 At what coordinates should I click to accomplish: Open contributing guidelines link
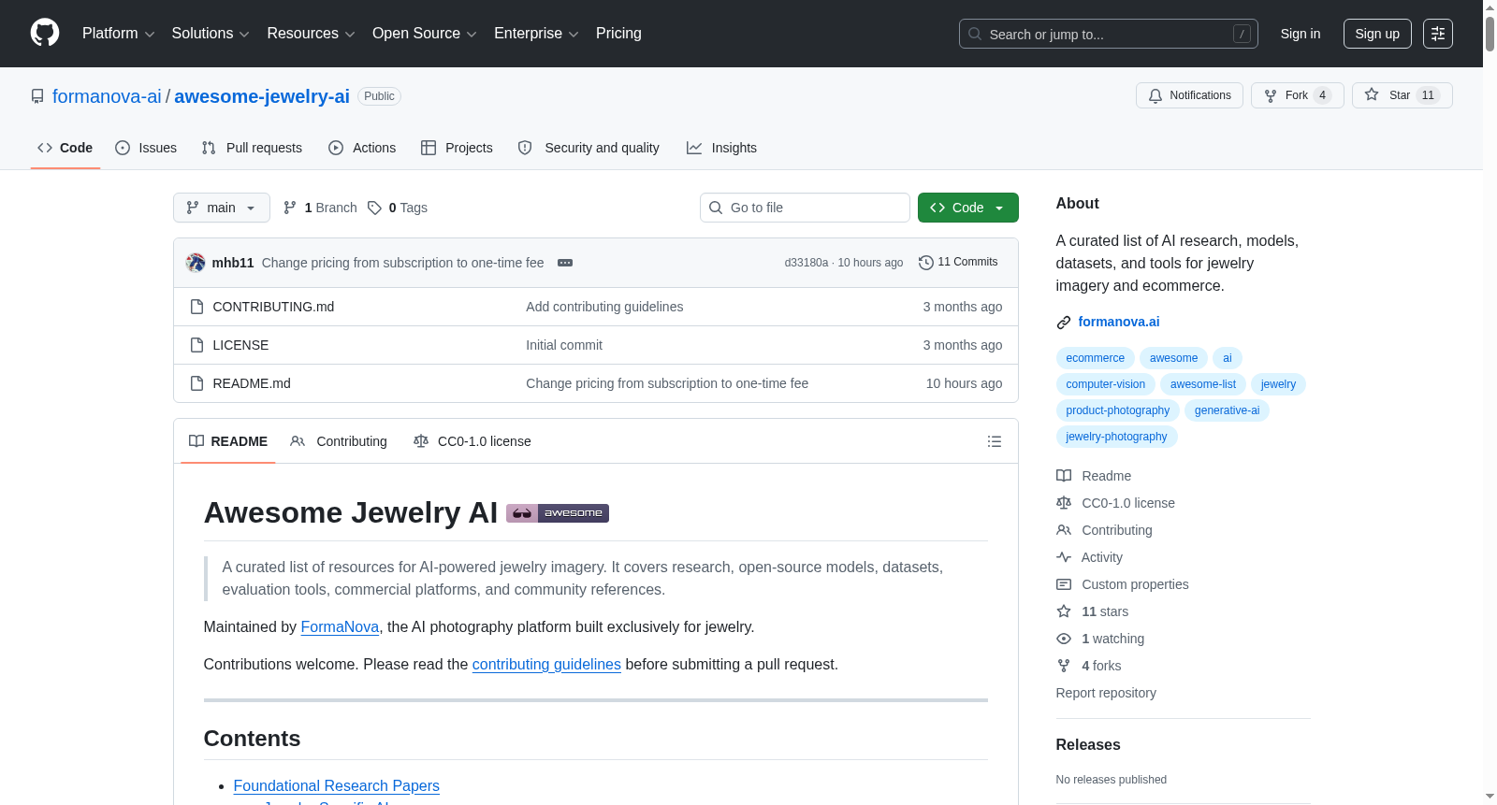pyautogui.click(x=546, y=665)
